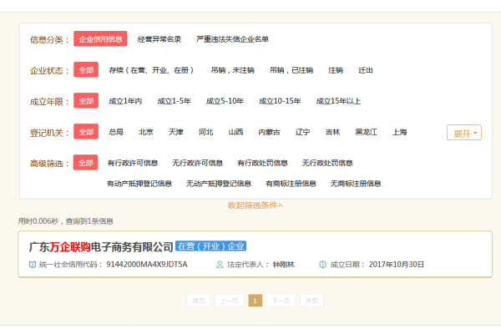The width and height of the screenshot is (501, 334).
Task: Filter by 有行政处罚信息
Action: (x=262, y=163)
